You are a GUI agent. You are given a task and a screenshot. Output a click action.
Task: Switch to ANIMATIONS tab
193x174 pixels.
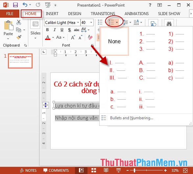pyautogui.click(x=136, y=14)
